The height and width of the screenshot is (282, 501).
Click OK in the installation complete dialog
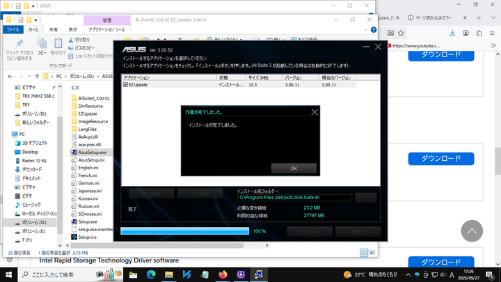tap(293, 169)
